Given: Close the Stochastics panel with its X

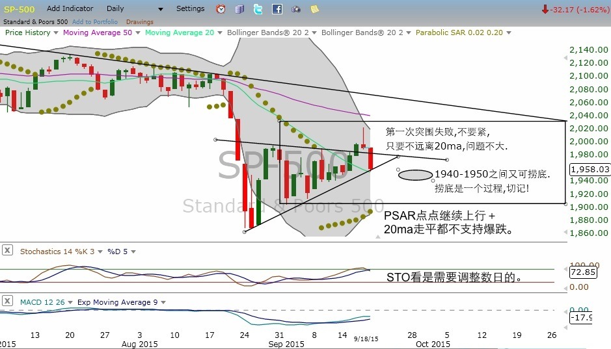Looking at the screenshot, I should coord(7,250).
